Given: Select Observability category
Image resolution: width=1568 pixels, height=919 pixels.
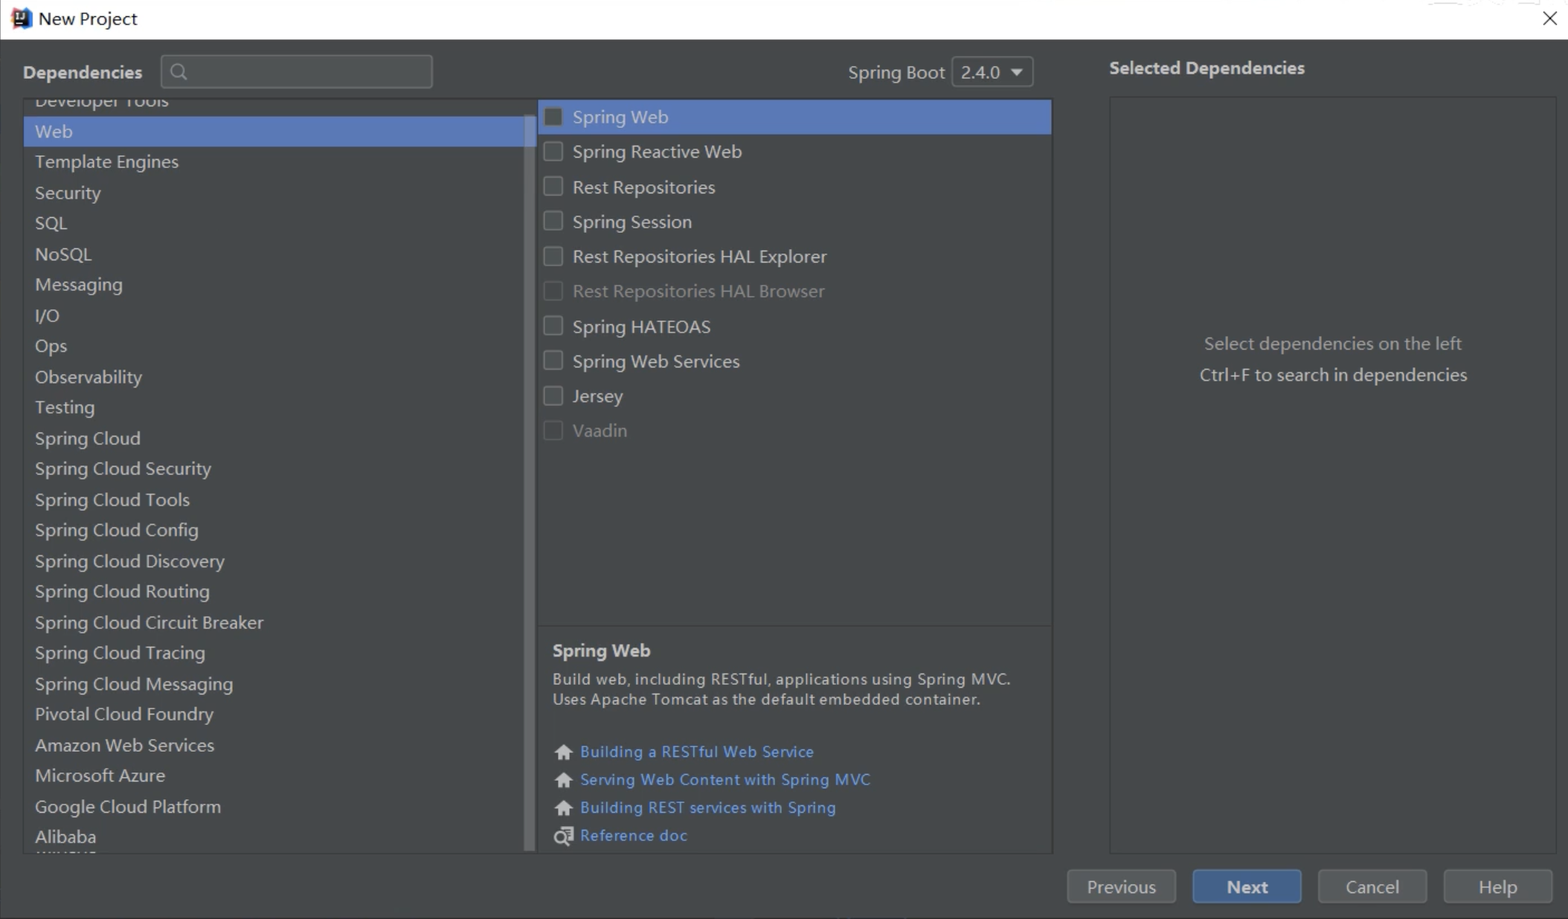Looking at the screenshot, I should tap(274, 377).
